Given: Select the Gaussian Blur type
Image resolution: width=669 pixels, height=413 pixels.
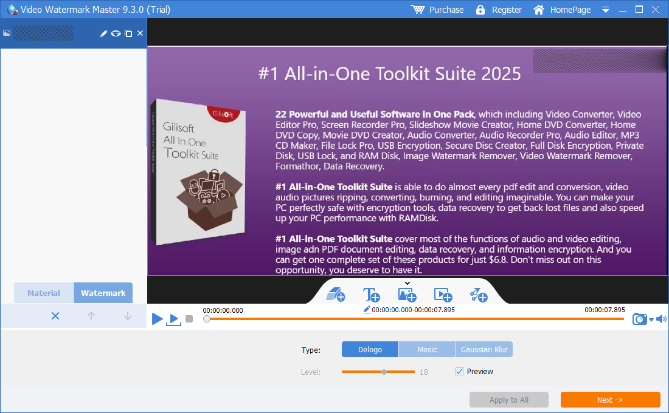Looking at the screenshot, I should [x=484, y=349].
